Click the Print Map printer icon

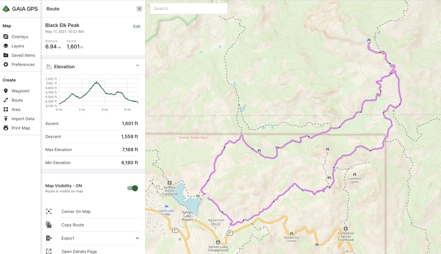coord(6,128)
